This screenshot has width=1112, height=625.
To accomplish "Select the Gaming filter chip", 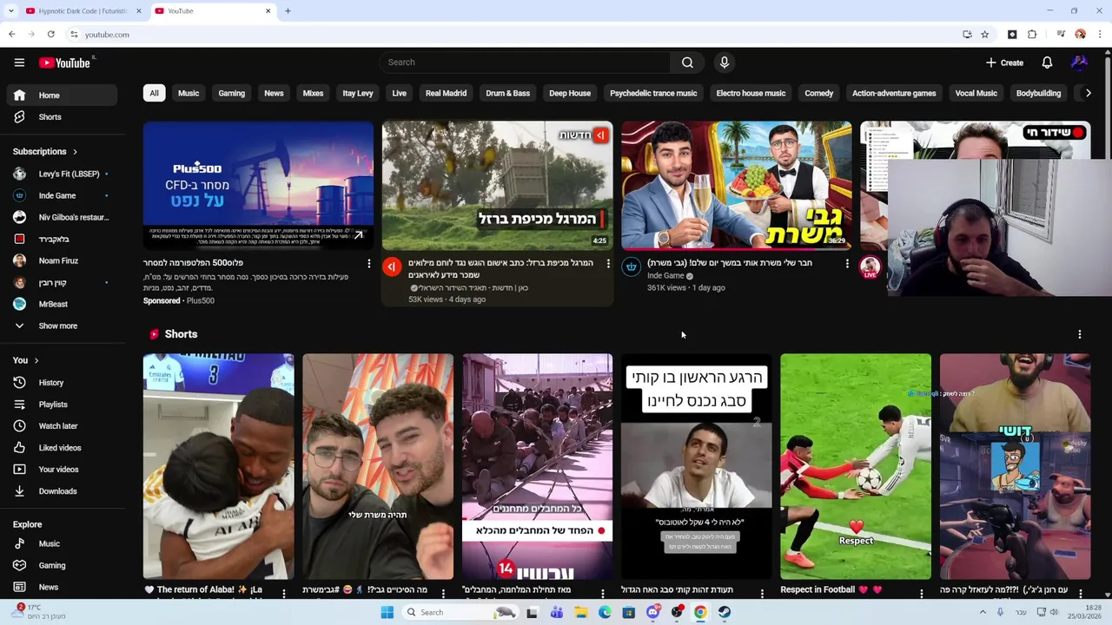I will [231, 93].
